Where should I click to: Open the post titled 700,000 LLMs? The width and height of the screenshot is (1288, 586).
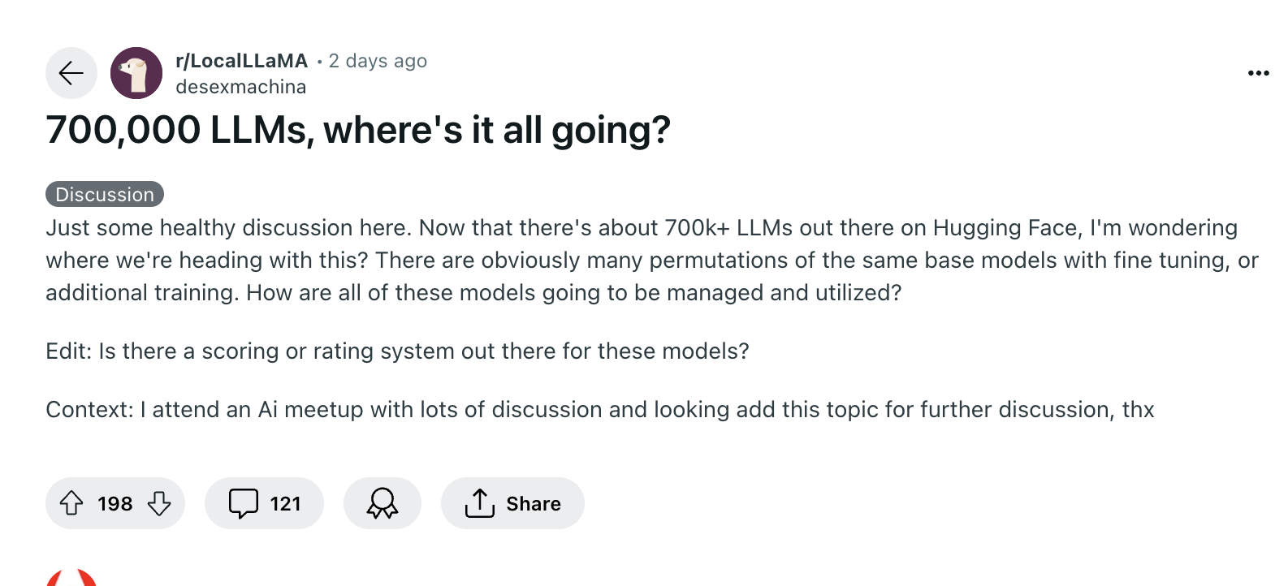tap(359, 129)
